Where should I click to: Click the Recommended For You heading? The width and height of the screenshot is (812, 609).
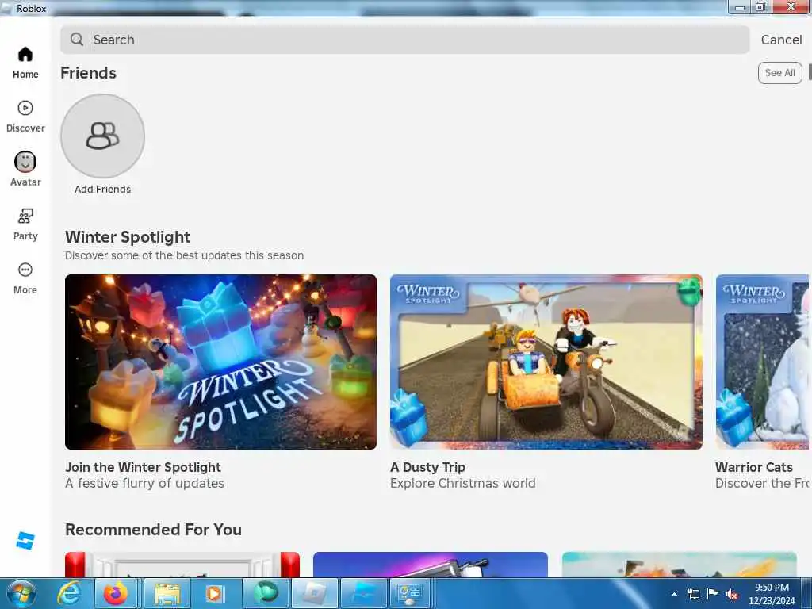(153, 529)
